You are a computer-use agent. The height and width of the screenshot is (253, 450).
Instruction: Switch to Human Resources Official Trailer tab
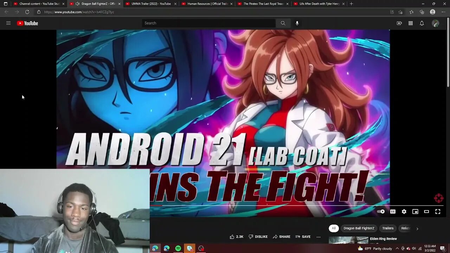[x=207, y=4]
